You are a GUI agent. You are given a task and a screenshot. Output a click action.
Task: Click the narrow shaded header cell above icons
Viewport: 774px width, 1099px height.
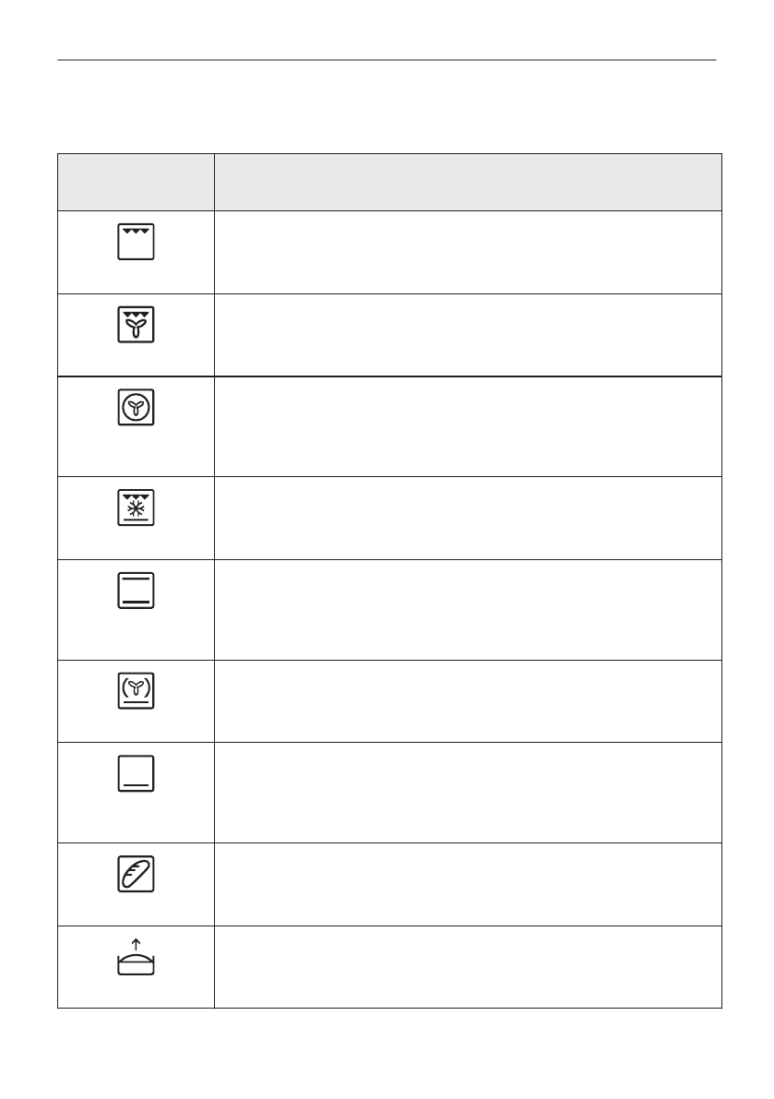(x=136, y=182)
